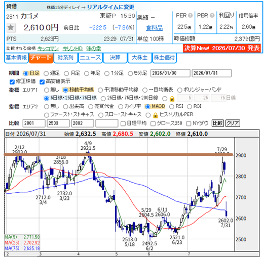266x257 pixels.
Task: Select スロー・ストキャス indicator
Action: pyautogui.click(x=101, y=115)
